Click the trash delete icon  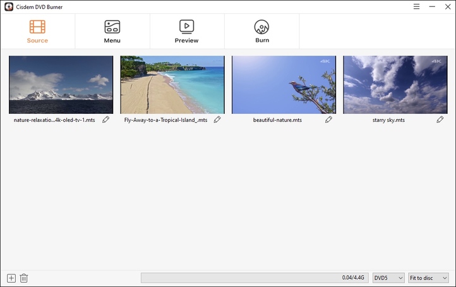point(24,278)
